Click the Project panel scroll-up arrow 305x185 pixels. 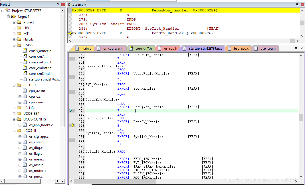[x=62, y=11]
